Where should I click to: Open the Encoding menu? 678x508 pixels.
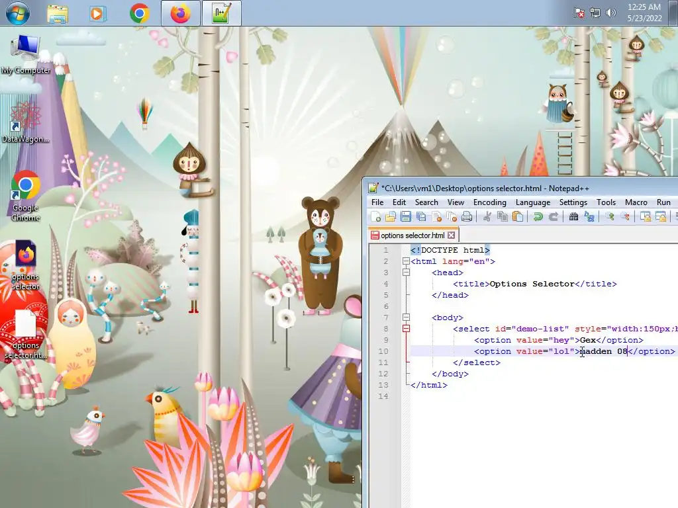point(489,202)
